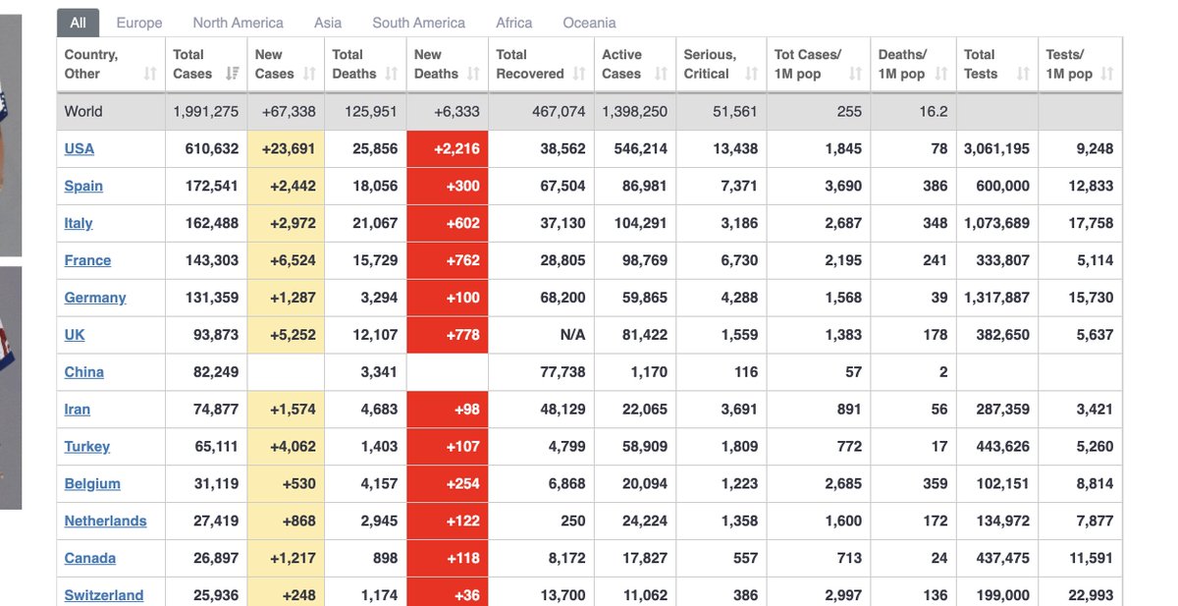Sort by New Deaths arrow icon
The width and height of the screenshot is (1178, 606).
[473, 74]
